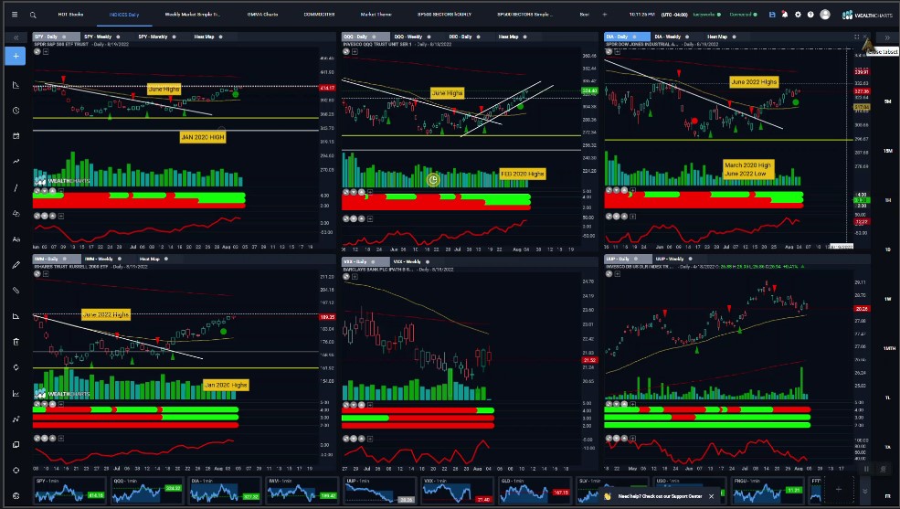The image size is (900, 509).
Task: Open Heat Map tab in SPY panel
Action: (x=204, y=37)
